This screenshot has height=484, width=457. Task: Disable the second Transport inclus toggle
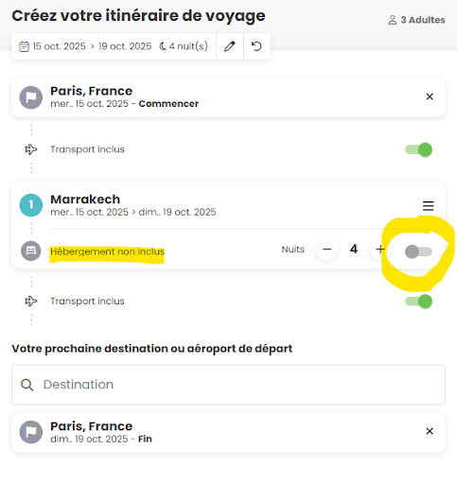tap(418, 302)
